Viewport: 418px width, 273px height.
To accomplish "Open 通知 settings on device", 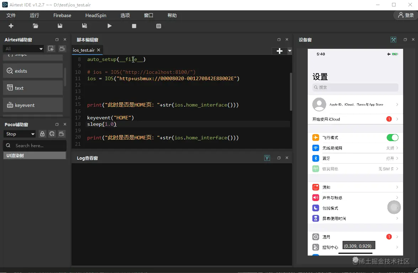I will (355, 187).
